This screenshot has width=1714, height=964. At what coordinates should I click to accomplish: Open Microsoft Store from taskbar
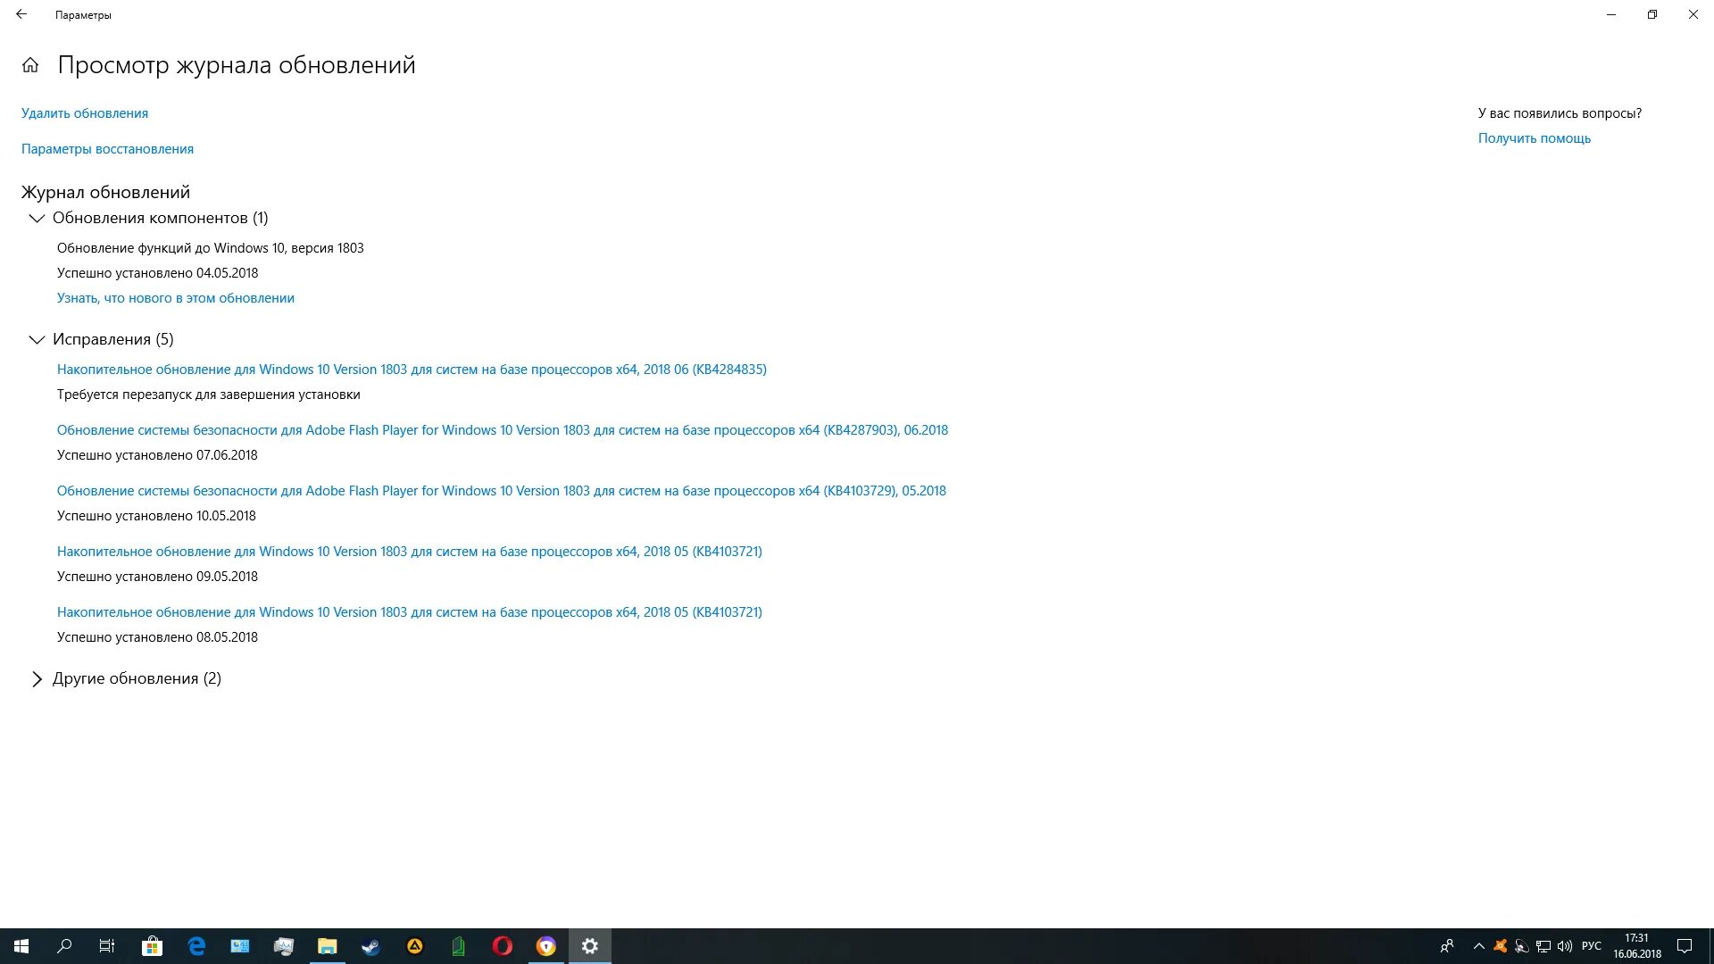[152, 946]
